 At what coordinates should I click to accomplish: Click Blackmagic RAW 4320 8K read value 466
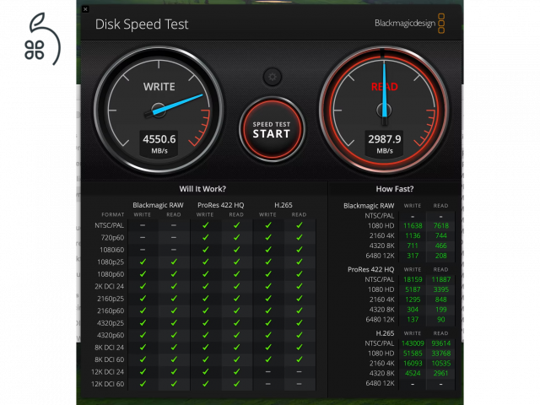point(440,246)
